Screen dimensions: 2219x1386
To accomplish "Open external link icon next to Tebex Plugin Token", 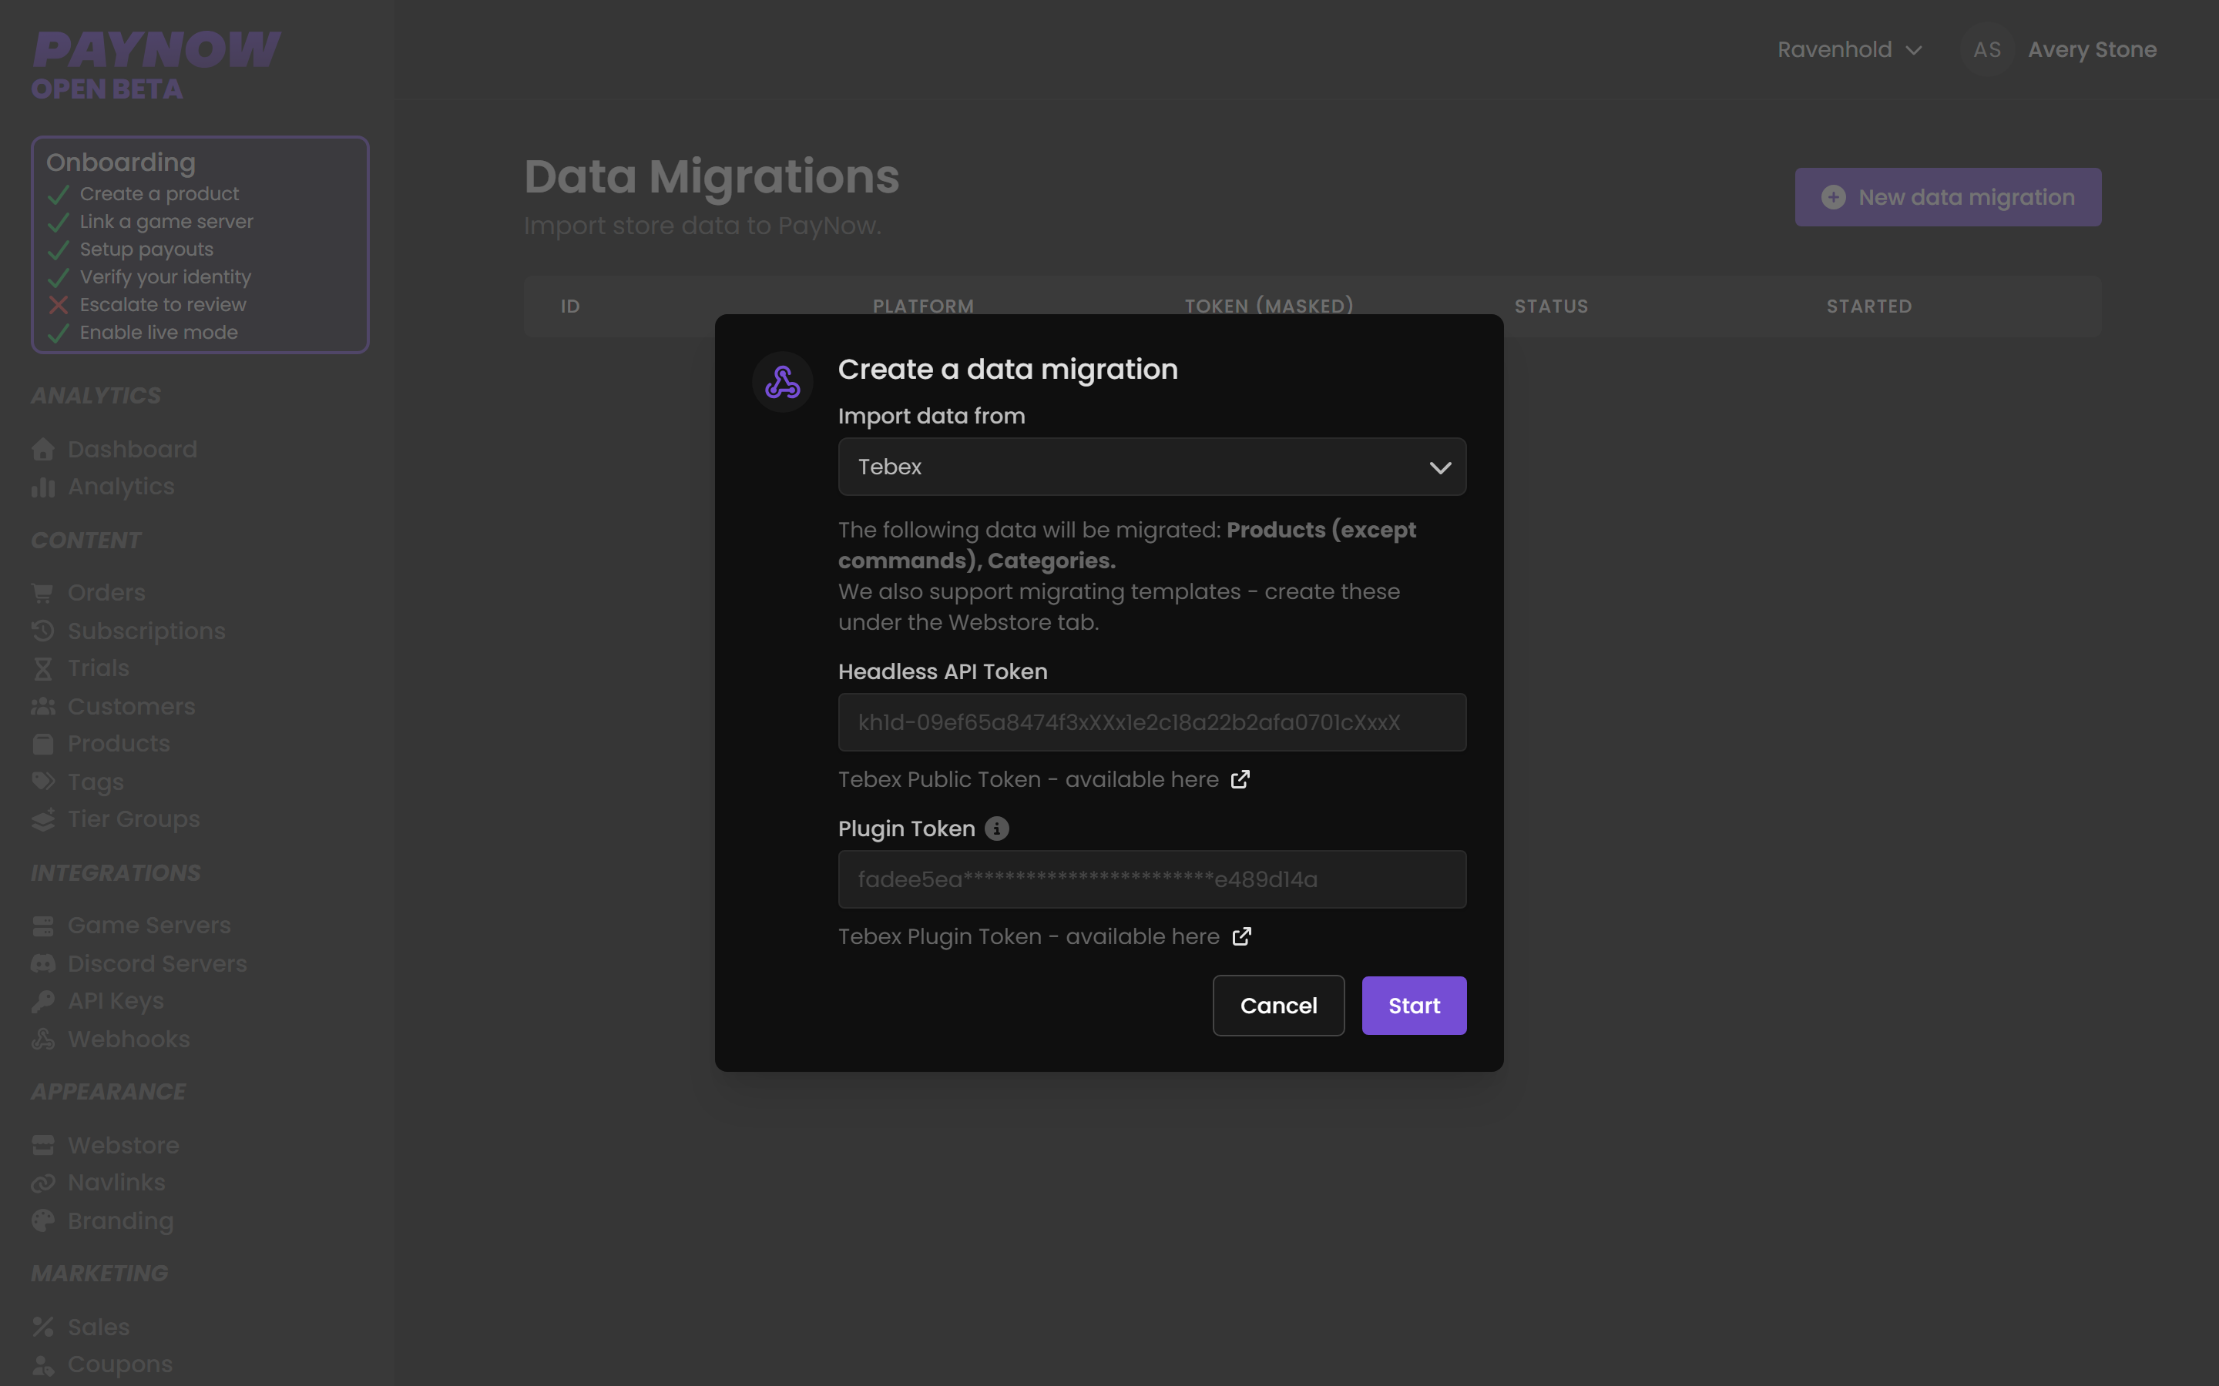I will [1241, 936].
